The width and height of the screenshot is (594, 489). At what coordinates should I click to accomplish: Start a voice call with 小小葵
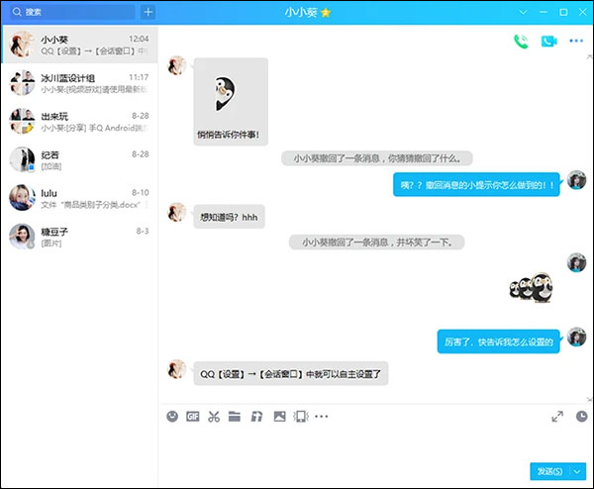tap(521, 42)
